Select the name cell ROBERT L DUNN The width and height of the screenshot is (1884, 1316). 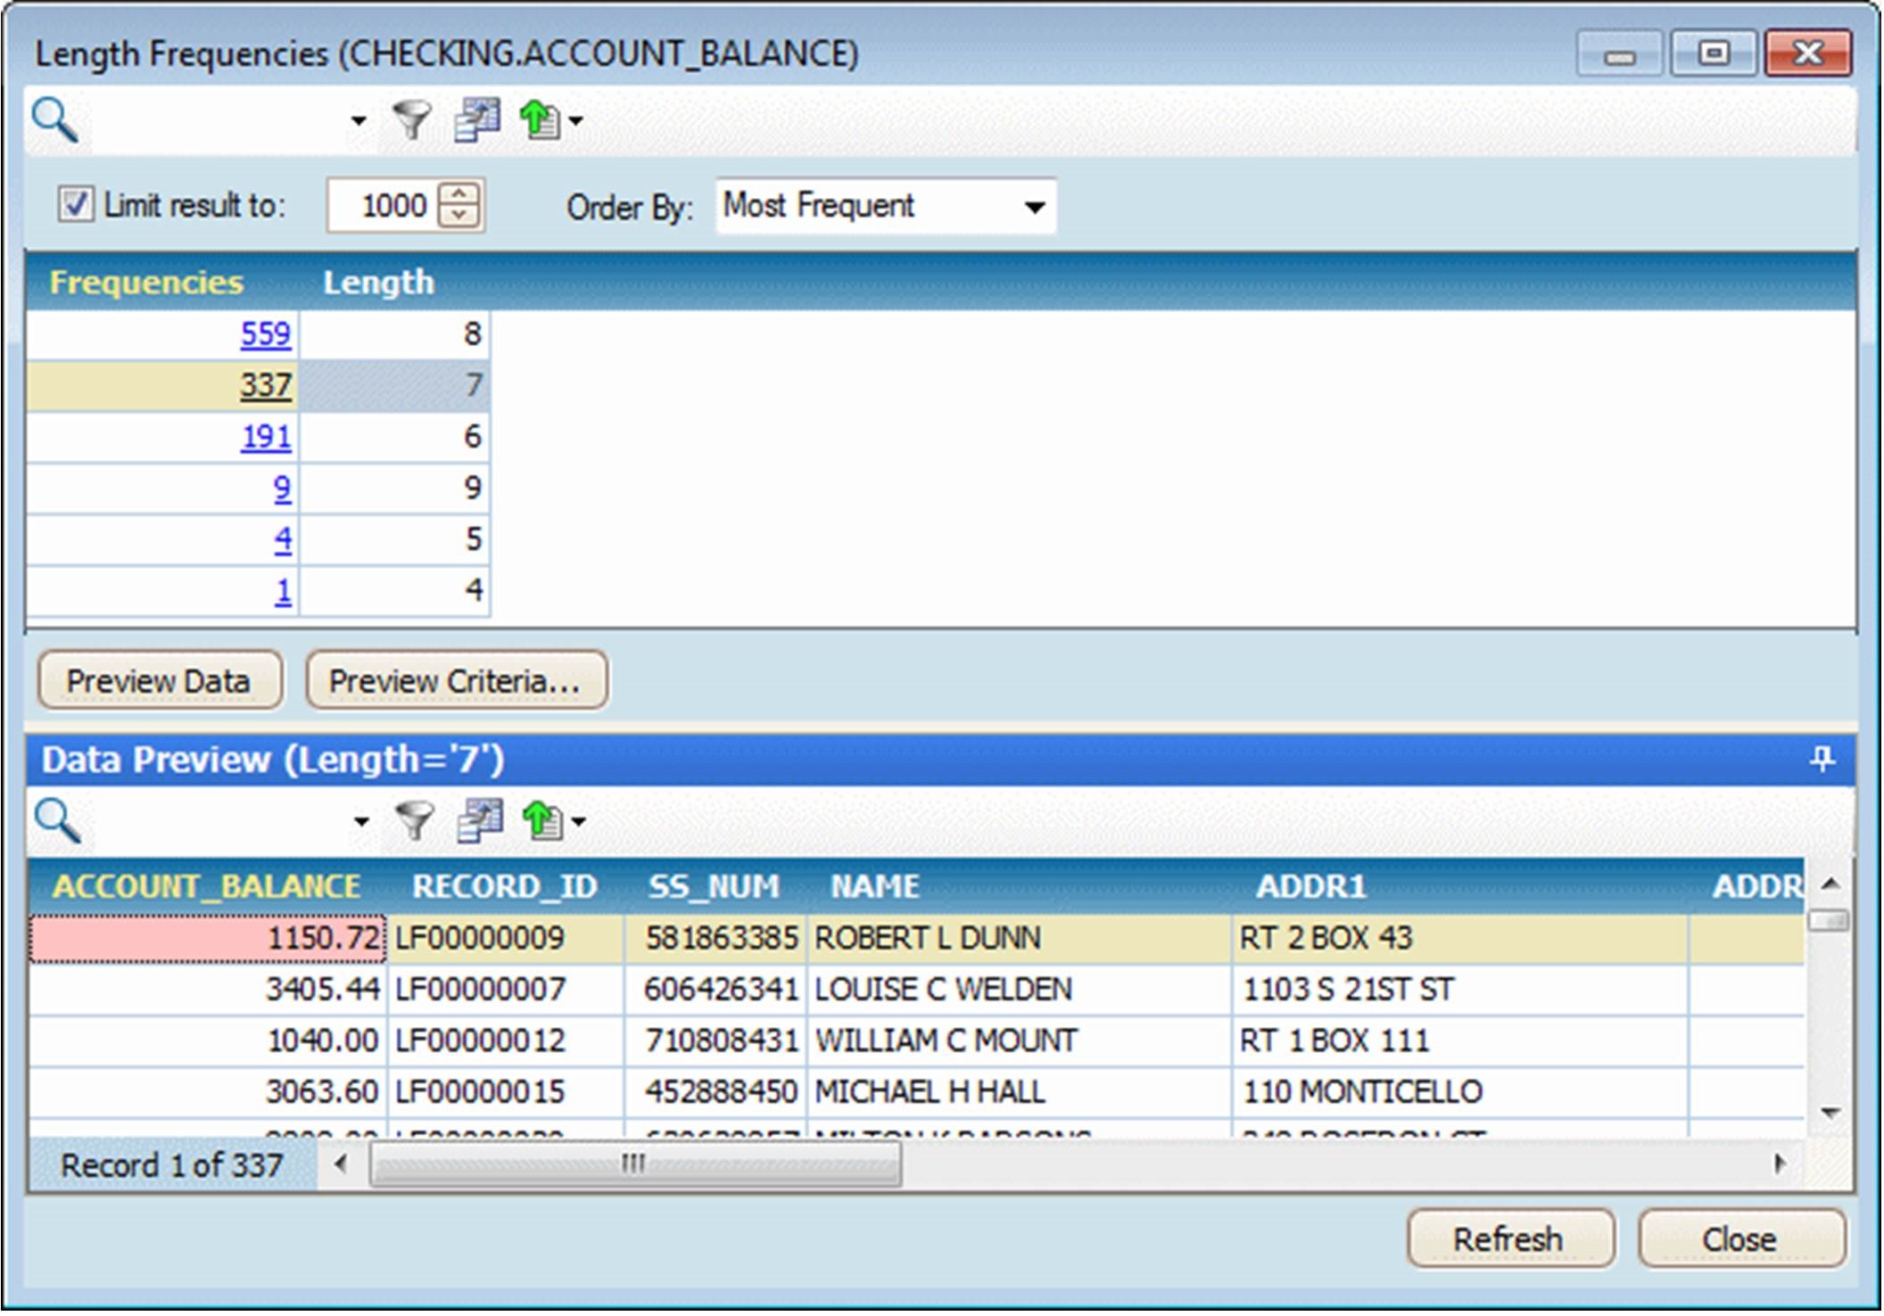(x=1019, y=938)
